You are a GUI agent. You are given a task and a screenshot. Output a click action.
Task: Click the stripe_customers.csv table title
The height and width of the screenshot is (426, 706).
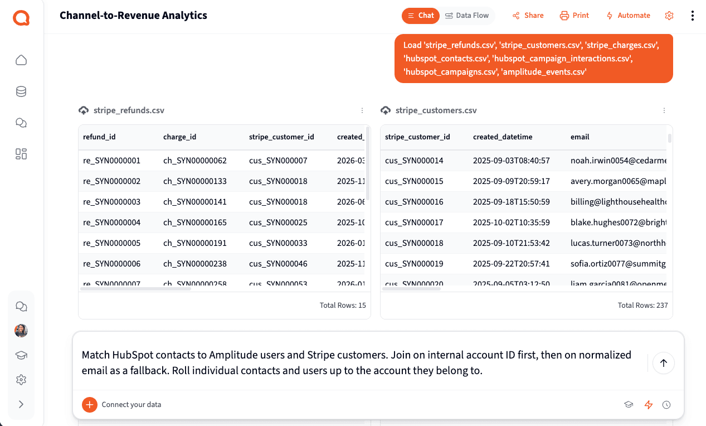coord(436,110)
